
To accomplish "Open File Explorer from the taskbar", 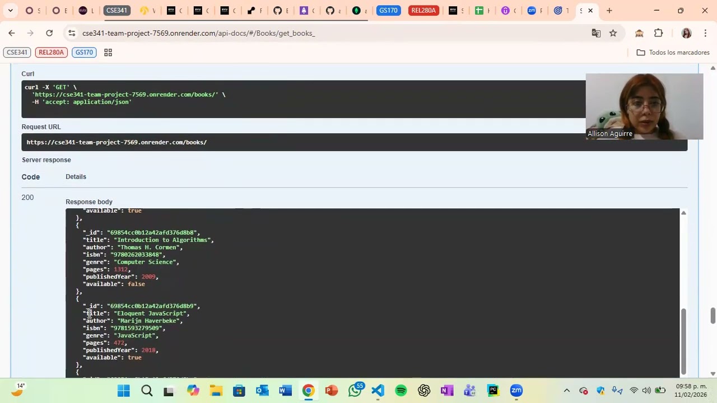I will click(216, 391).
